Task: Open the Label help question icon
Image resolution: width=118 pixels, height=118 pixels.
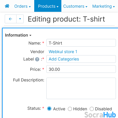Action: click(x=37, y=59)
